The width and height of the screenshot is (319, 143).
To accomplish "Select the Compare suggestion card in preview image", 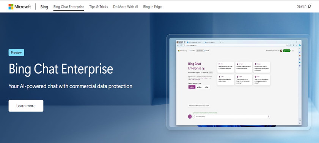I will point(244,67).
